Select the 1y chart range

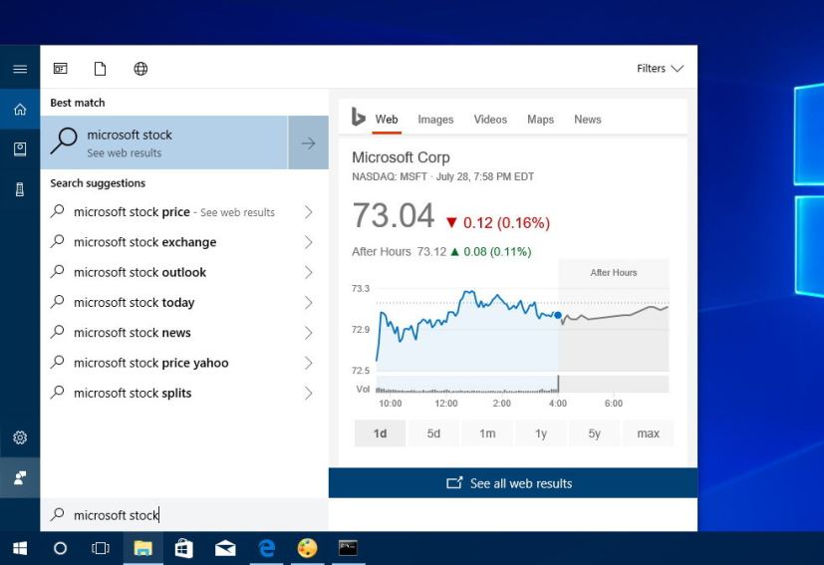coord(541,433)
